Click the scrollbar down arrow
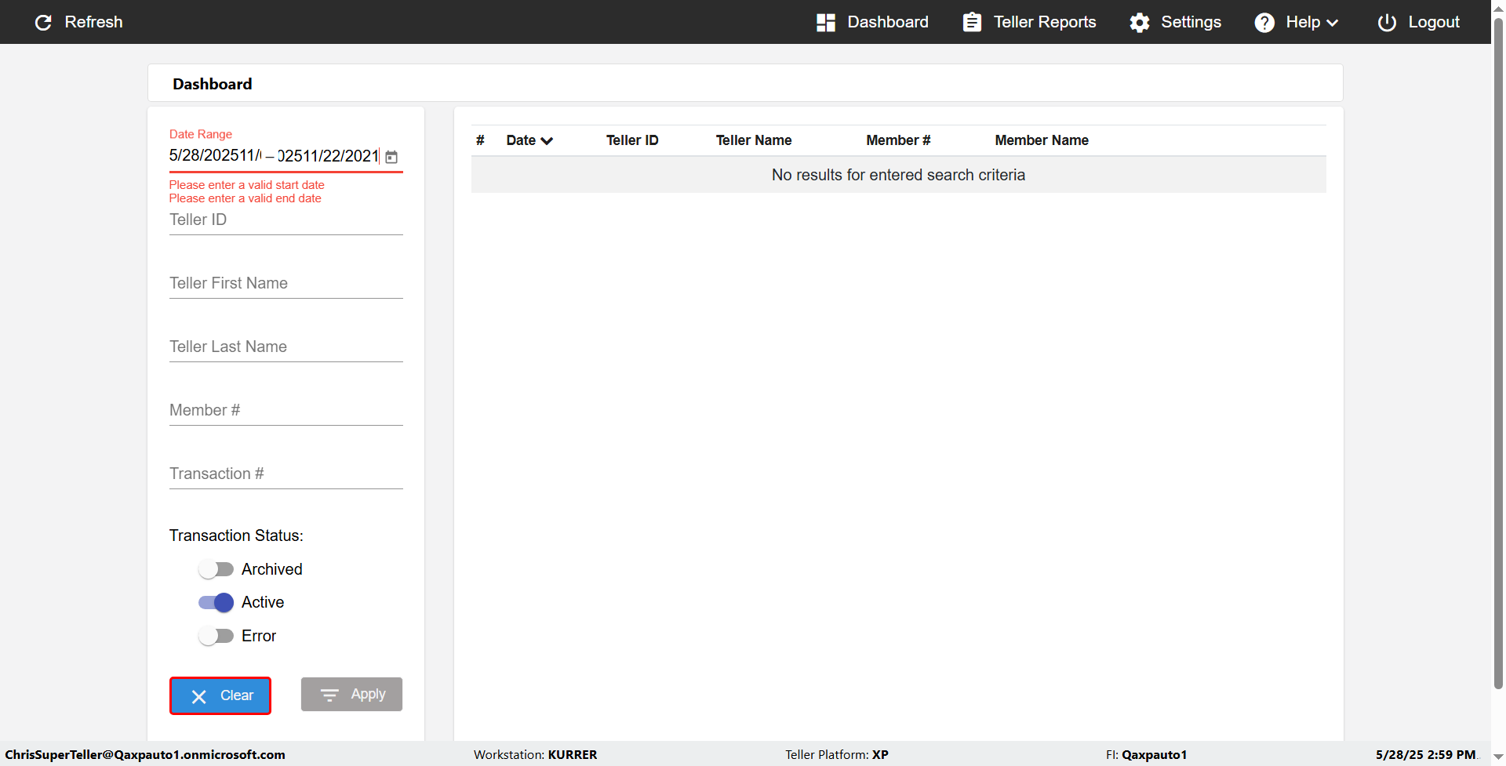The height and width of the screenshot is (766, 1506). pos(1498,757)
